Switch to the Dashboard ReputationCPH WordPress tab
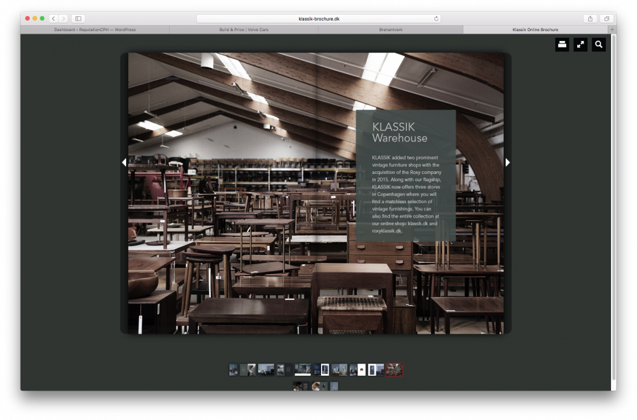This screenshot has height=420, width=637. coord(95,30)
